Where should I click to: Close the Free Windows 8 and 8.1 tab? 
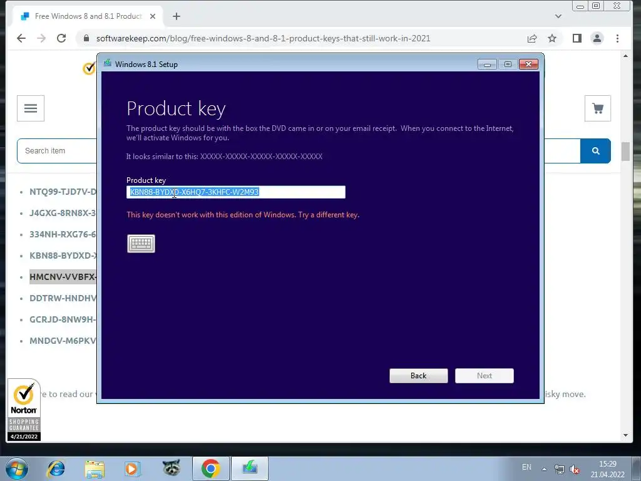point(153,16)
